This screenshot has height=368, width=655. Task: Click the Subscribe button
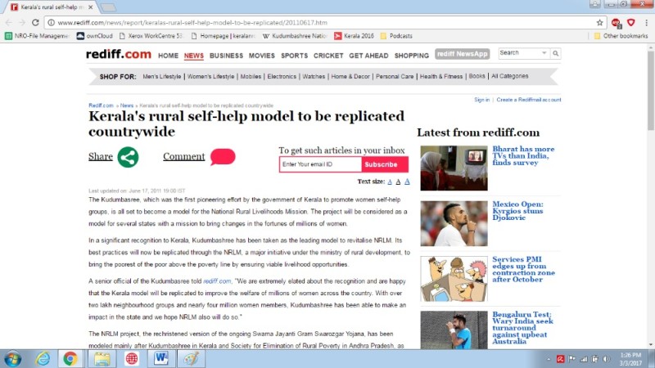pos(385,164)
